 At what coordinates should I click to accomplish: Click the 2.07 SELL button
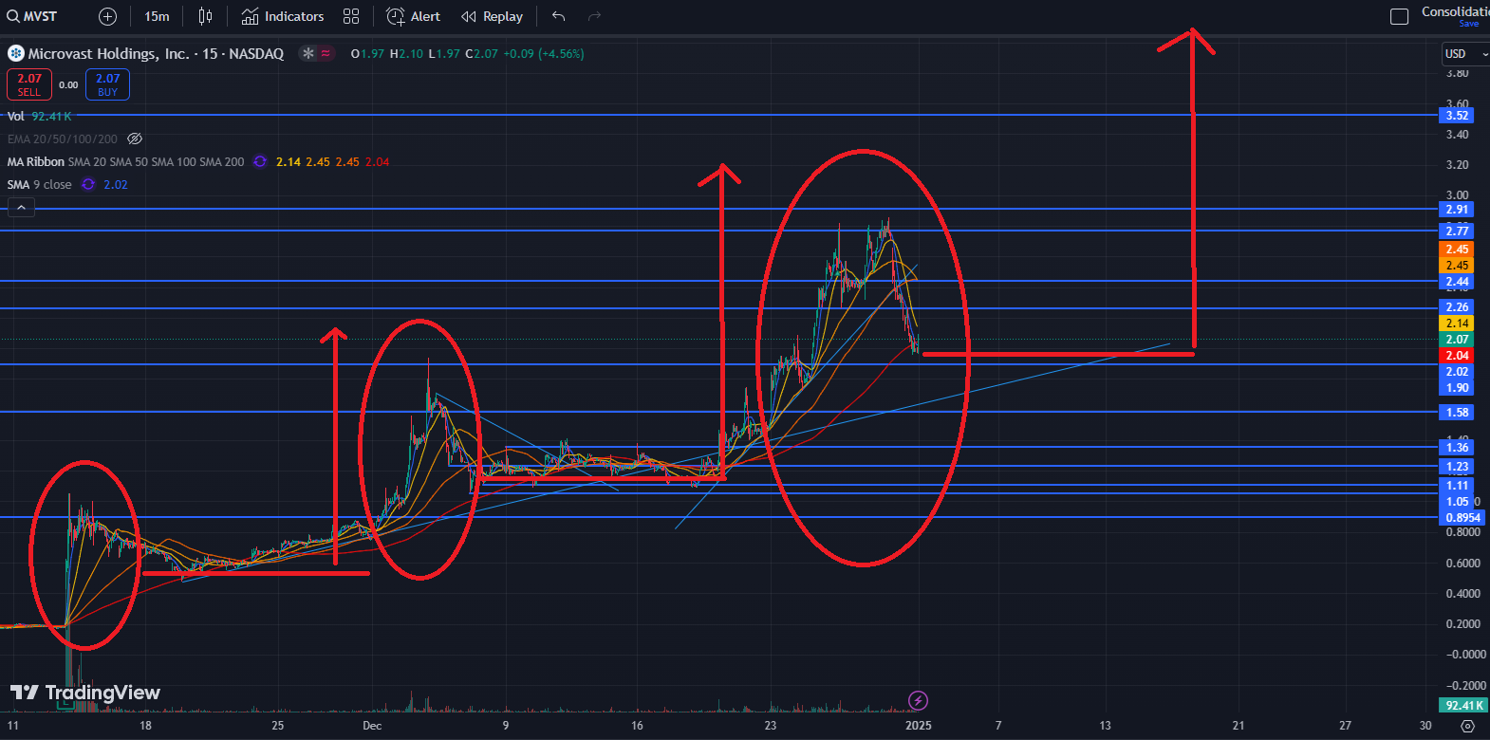click(x=29, y=84)
